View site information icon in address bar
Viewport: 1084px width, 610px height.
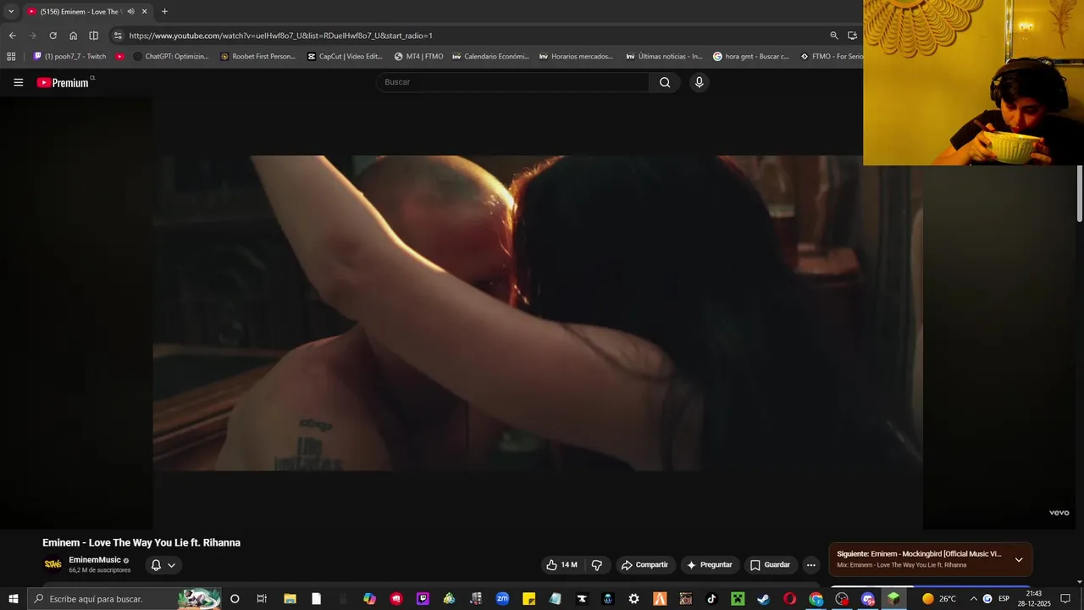tap(118, 36)
